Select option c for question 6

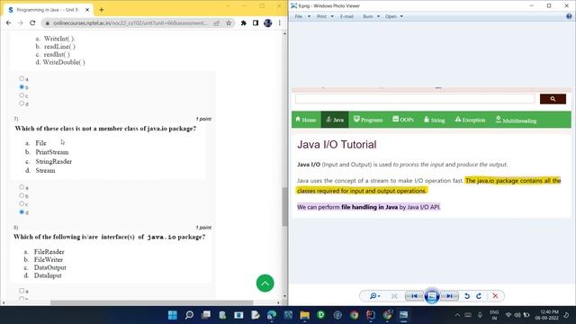pos(22,95)
